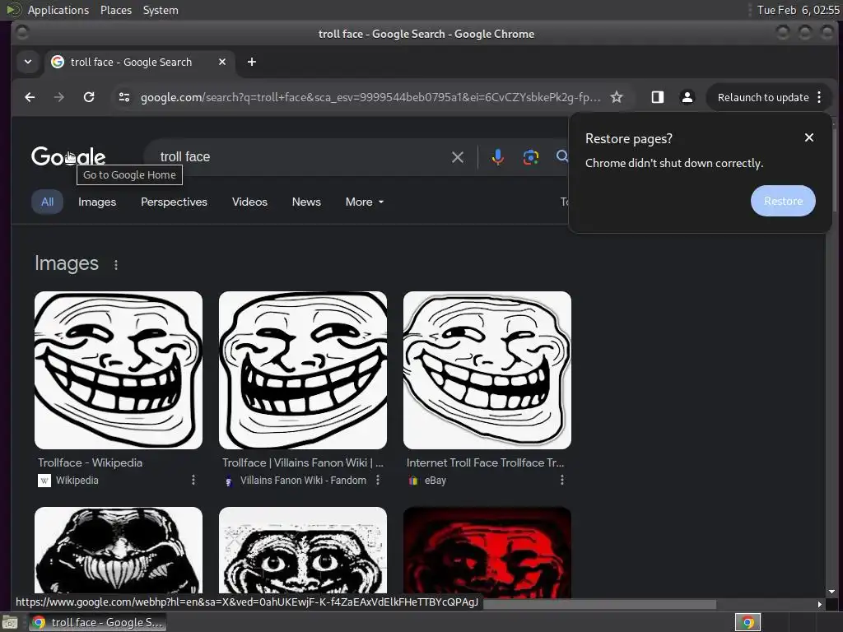This screenshot has height=632, width=843.
Task: Open the Applications menu
Action: (x=58, y=10)
